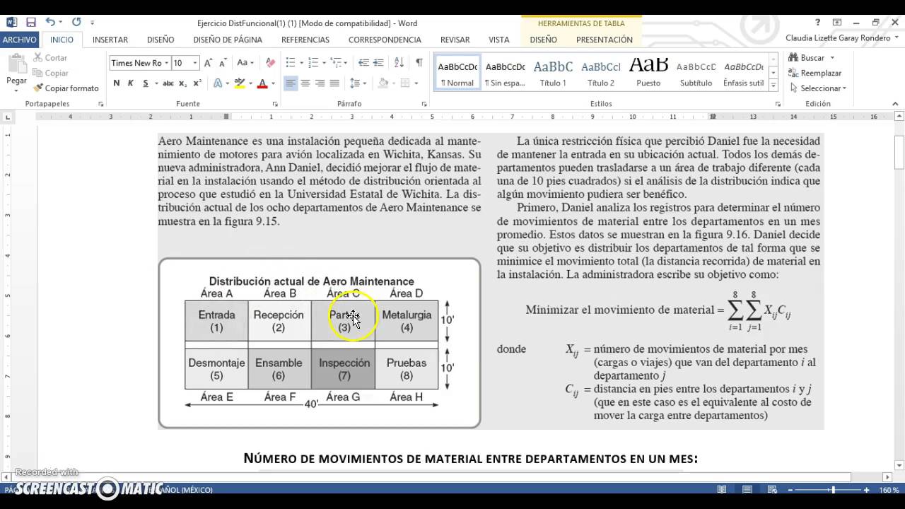The image size is (905, 509).
Task: Open Buscar dropdown arrow
Action: click(832, 58)
